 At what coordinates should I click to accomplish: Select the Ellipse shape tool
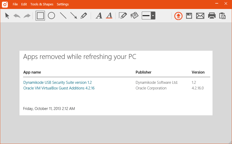52,16
